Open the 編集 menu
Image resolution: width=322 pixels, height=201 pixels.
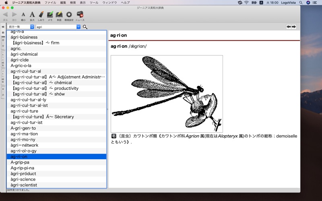tap(63, 2)
